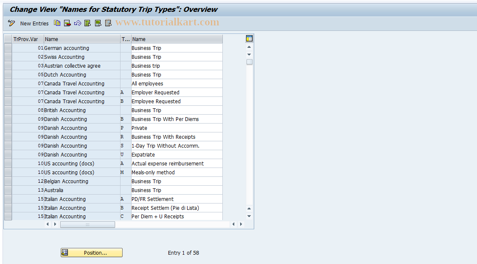This screenshot has width=477, height=264.
Task: Select the German accounting row selector
Action: coord(8,48)
